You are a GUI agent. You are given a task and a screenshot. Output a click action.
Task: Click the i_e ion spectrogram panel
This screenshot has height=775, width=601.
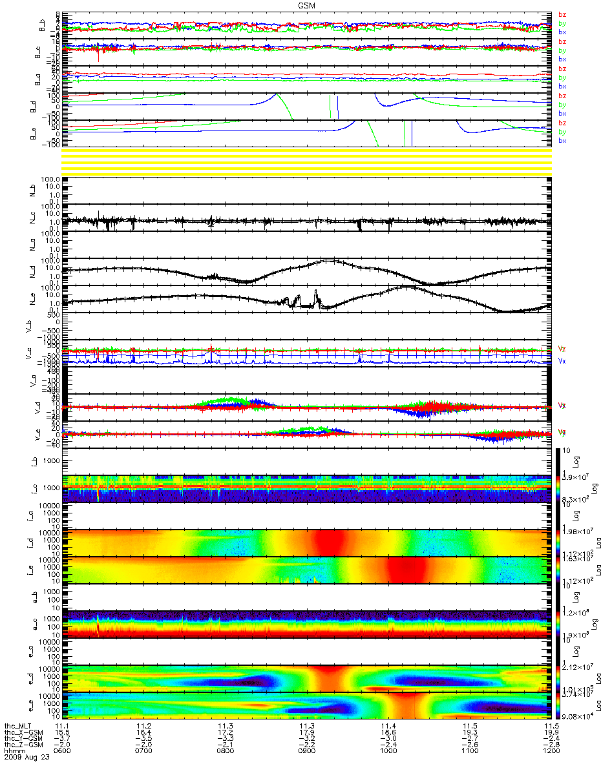tap(307, 570)
